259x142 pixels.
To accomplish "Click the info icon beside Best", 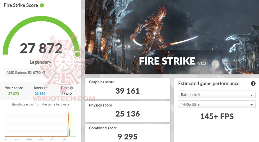I will point(71,88).
